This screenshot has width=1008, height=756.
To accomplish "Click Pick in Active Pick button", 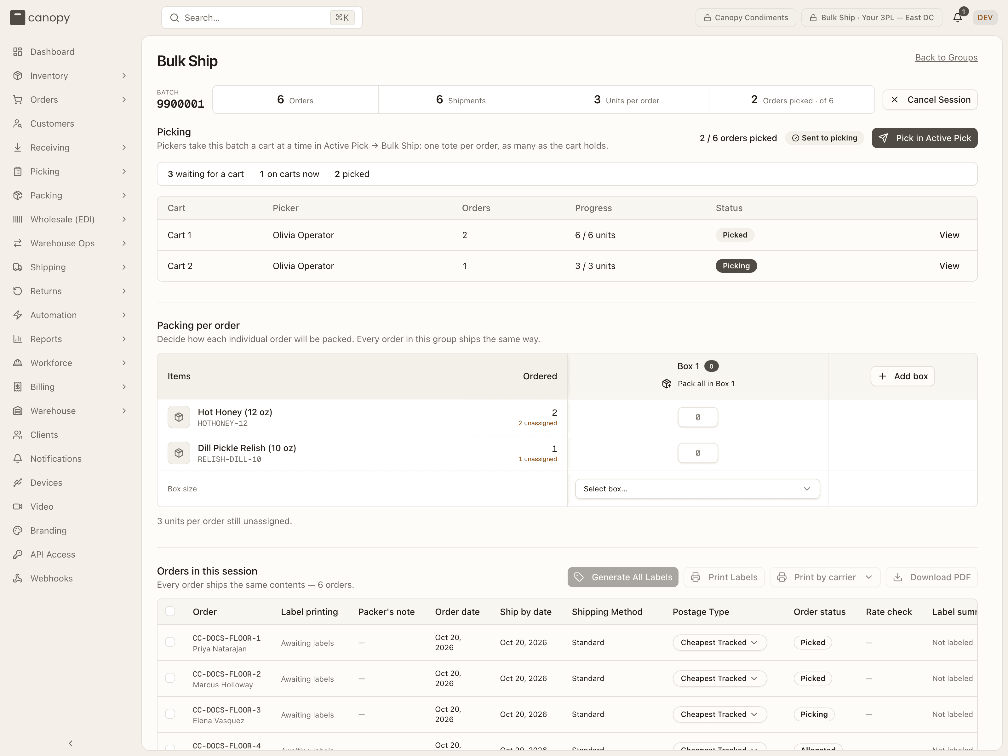I will point(925,138).
